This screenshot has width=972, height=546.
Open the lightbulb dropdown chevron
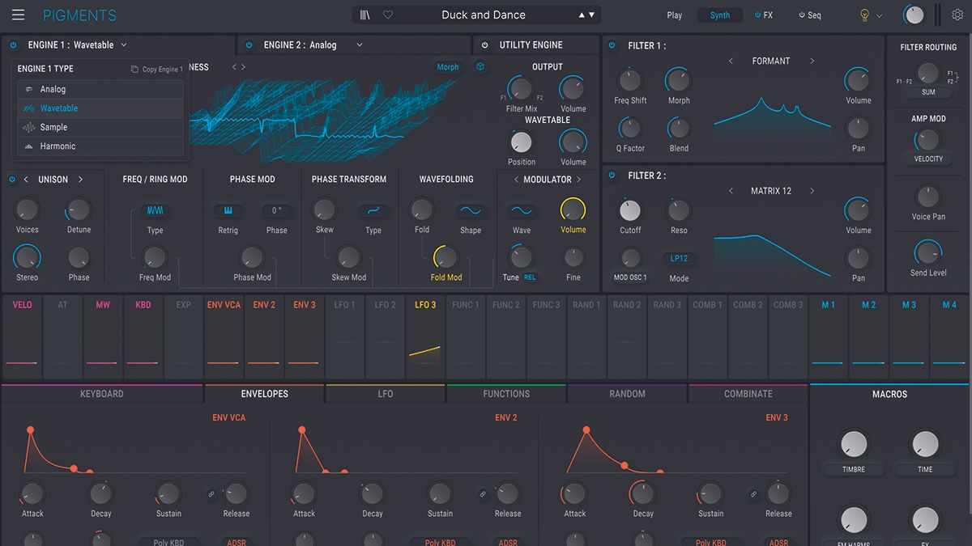880,15
